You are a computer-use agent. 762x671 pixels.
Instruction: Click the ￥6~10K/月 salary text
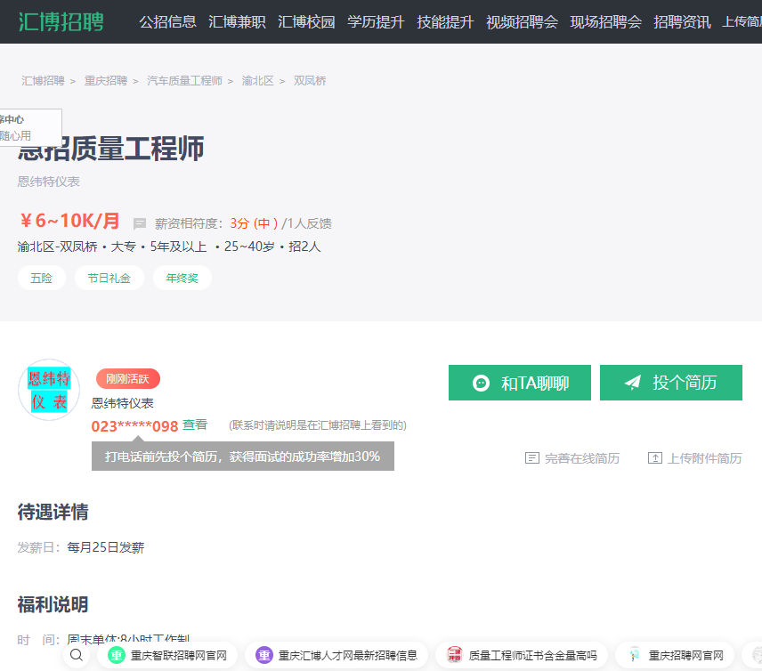(x=69, y=221)
